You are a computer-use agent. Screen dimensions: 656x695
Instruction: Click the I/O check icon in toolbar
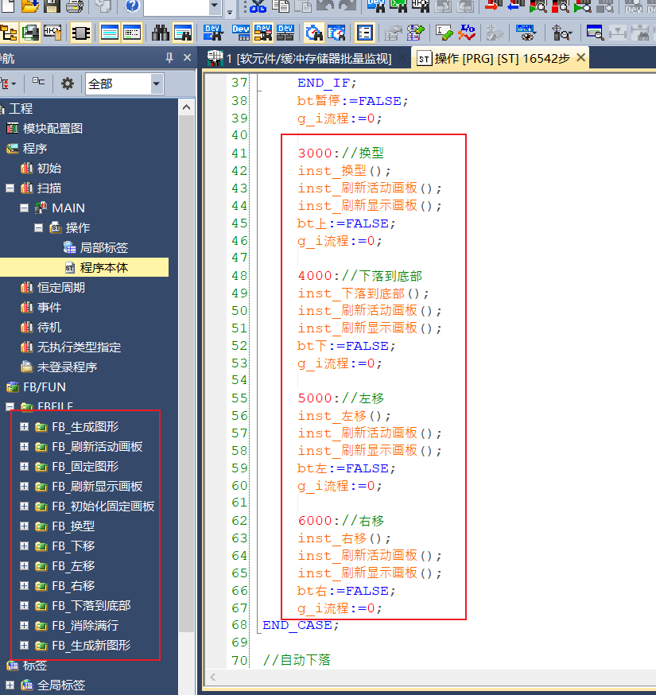tap(52, 33)
